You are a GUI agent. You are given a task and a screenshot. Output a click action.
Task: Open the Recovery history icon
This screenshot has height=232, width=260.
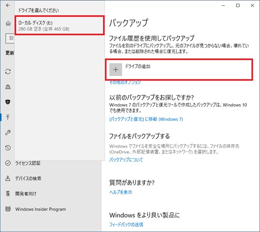(x=8, y=148)
